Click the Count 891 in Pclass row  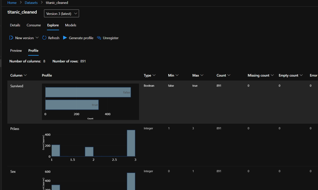pos(219,128)
